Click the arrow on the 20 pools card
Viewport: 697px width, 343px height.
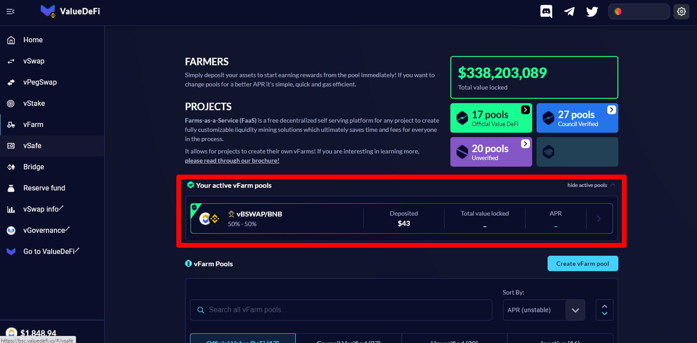[525, 144]
